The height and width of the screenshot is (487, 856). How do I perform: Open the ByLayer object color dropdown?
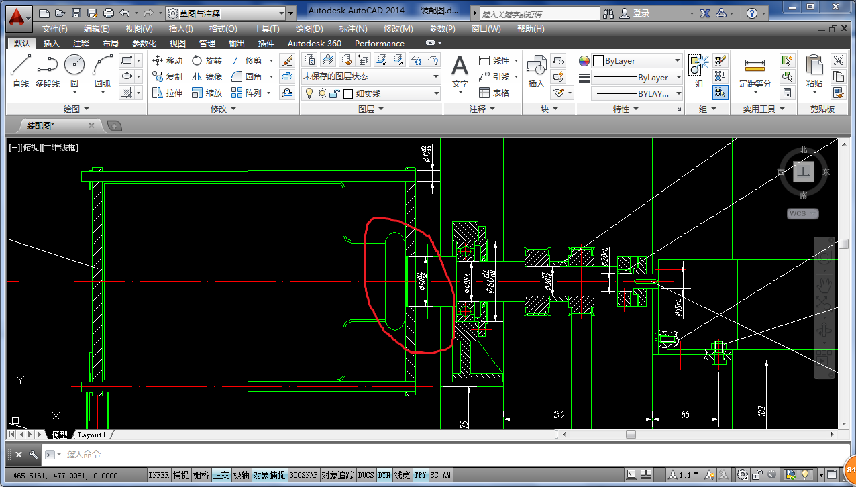coord(637,60)
